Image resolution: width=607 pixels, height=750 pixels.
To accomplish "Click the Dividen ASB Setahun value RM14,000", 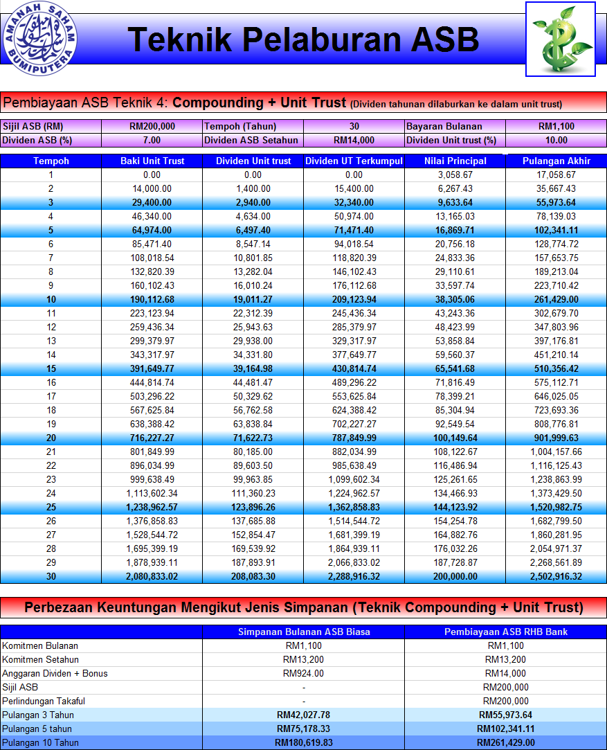I will click(x=354, y=140).
